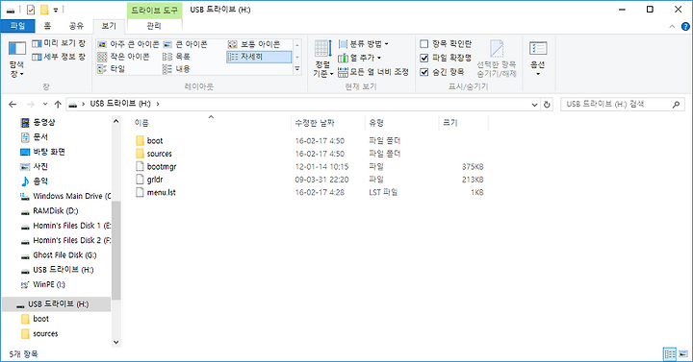
Task: Open 정렬 기준 sort by menu
Action: pos(322,60)
